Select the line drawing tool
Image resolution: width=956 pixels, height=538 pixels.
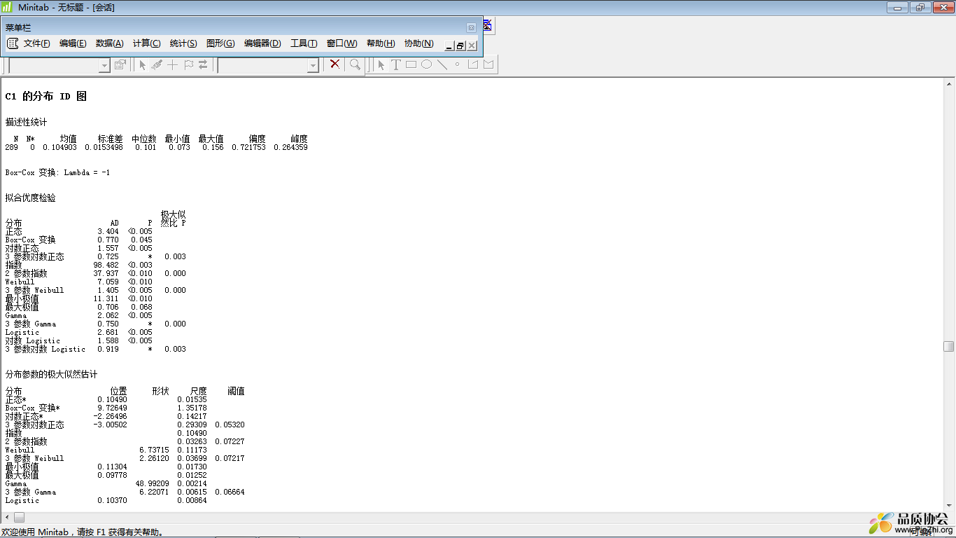click(442, 64)
